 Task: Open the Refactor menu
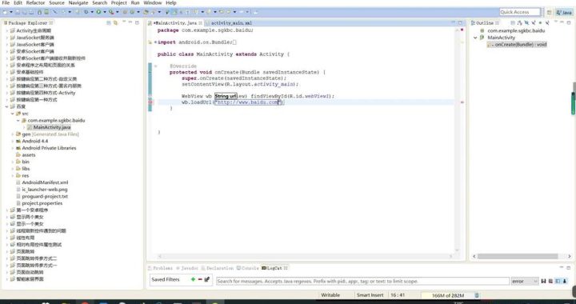pos(35,2)
